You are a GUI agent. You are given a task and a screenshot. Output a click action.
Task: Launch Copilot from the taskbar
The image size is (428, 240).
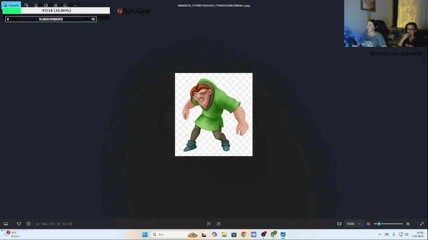click(214, 235)
